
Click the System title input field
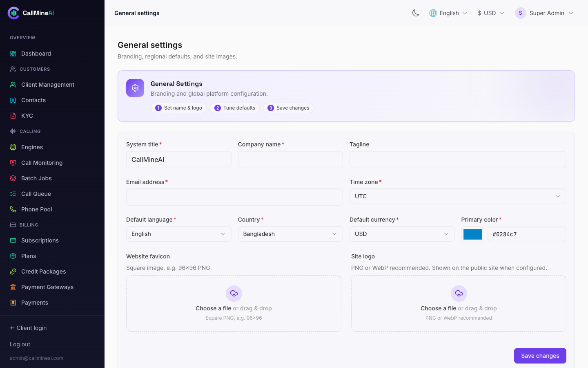(179, 159)
